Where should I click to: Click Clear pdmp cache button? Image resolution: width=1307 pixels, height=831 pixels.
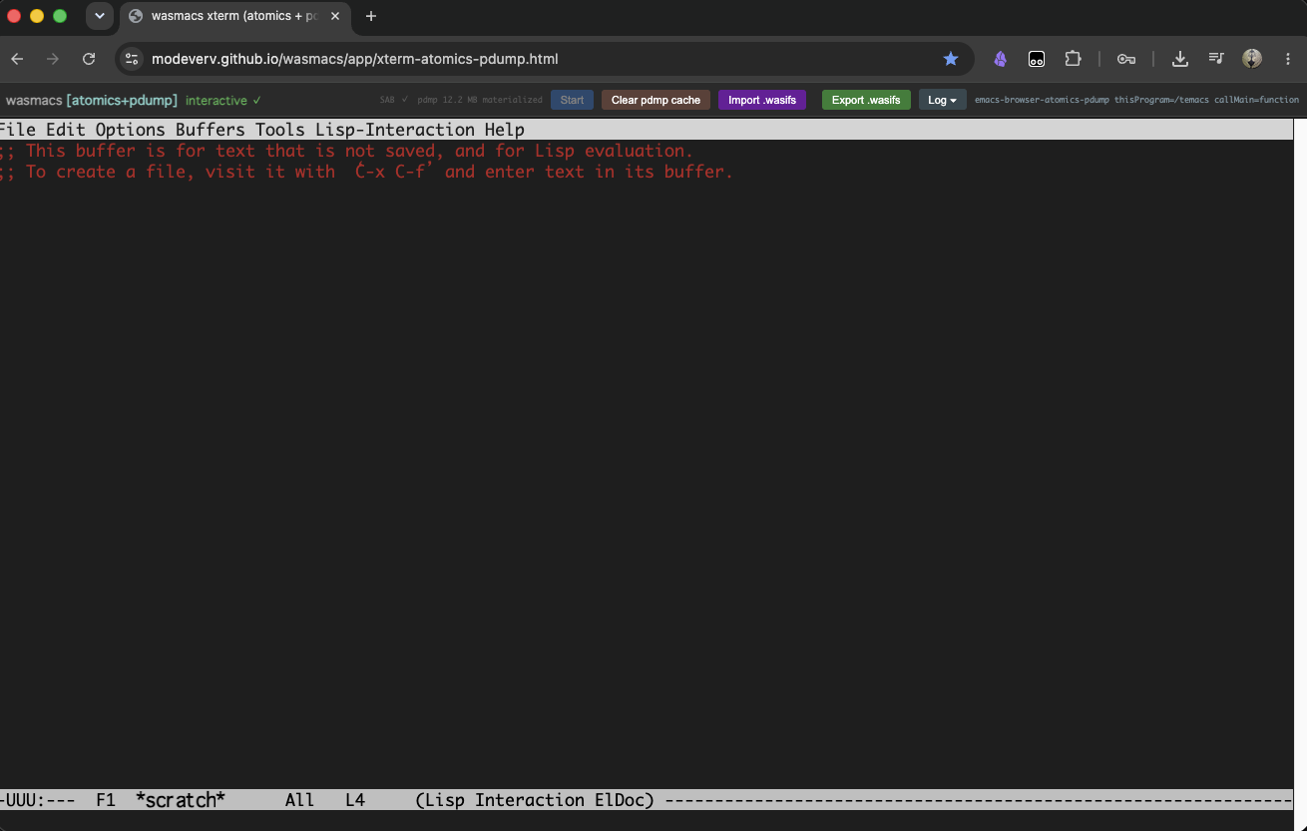click(x=655, y=100)
